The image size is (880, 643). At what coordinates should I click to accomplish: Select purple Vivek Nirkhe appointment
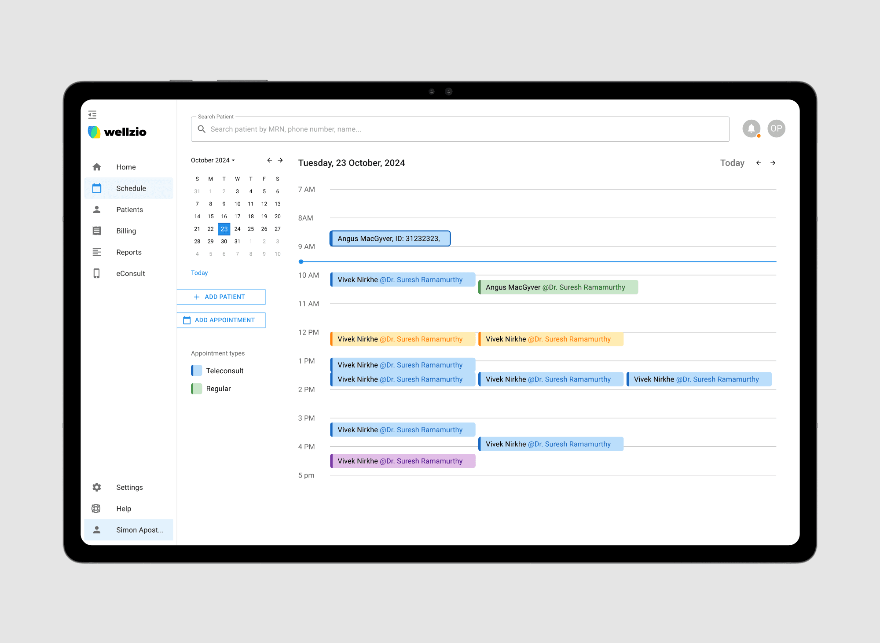402,461
